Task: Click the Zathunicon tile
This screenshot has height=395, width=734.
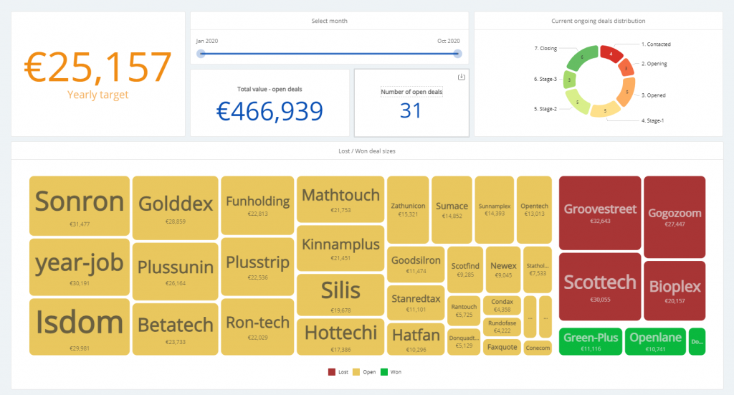Action: (408, 209)
